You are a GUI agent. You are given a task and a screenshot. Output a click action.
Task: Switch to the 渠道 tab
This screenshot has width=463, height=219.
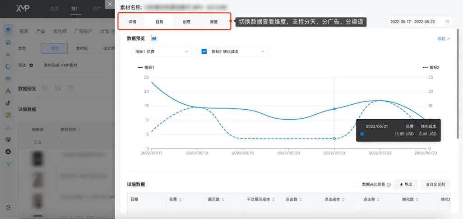coord(214,22)
